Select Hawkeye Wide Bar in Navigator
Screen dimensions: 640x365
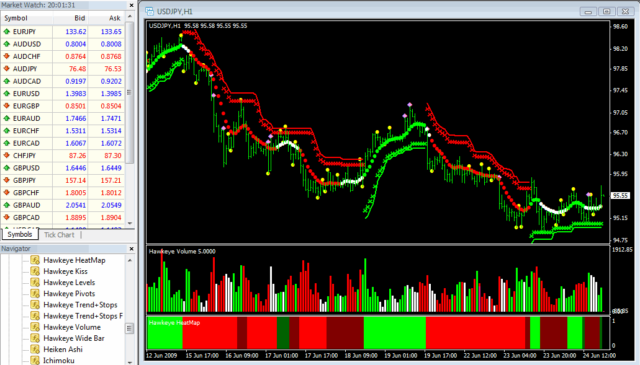(74, 338)
